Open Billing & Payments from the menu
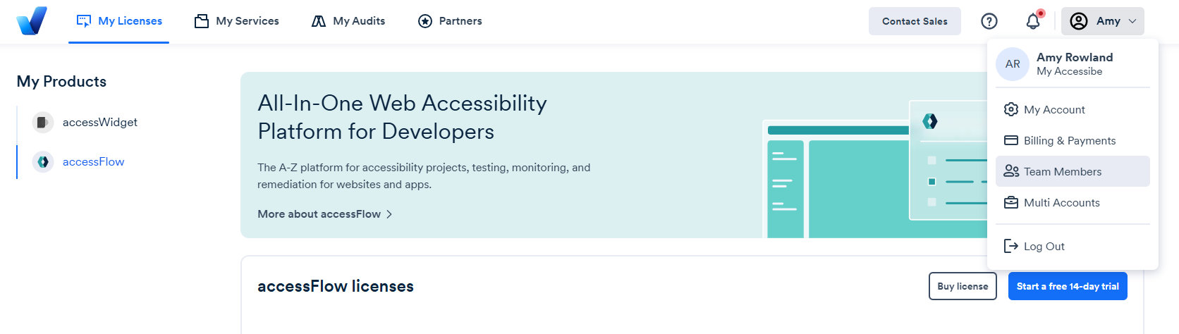Image resolution: width=1179 pixels, height=334 pixels. click(x=1073, y=140)
